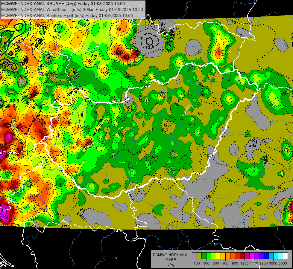Choose the bright magenta legend swatch
The height and width of the screenshot is (269, 293).
(252, 256)
